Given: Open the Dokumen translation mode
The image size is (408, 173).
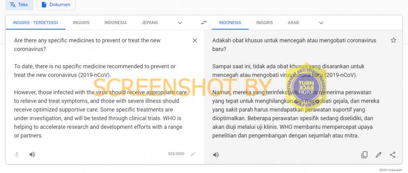Looking at the screenshot, I should (x=56, y=5).
